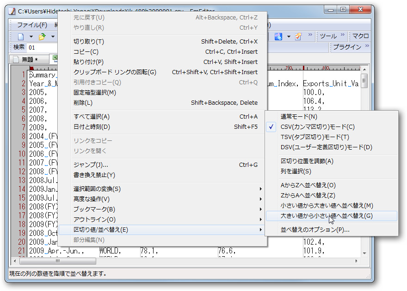Click horizontal scrollbar left arrow
Image resolution: width=407 pixels, height=291 pixels.
click(15, 261)
